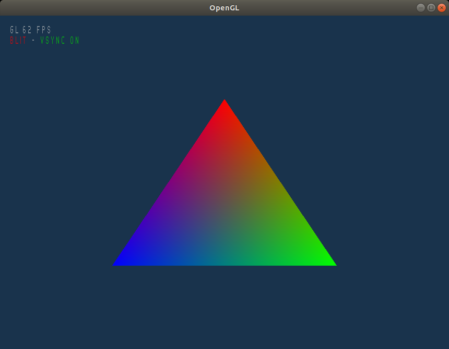Close the OpenGL window

(x=442, y=8)
